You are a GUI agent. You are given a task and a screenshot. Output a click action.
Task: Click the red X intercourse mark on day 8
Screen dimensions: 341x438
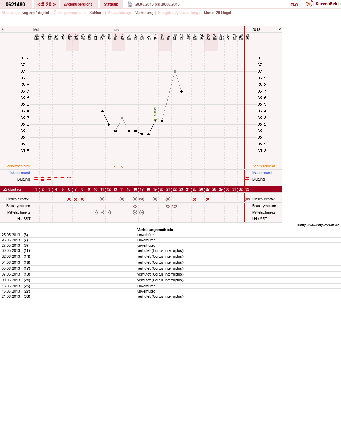[82, 199]
